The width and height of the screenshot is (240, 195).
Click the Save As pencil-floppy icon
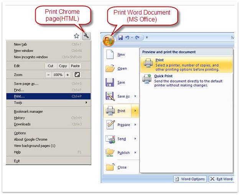(x=110, y=96)
